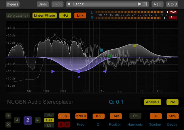Viewport: 184px width, 130px height.
Task: Open the User01 preset selector
Action: 104,4
